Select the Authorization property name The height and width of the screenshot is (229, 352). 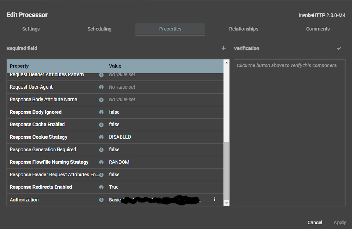(24, 200)
